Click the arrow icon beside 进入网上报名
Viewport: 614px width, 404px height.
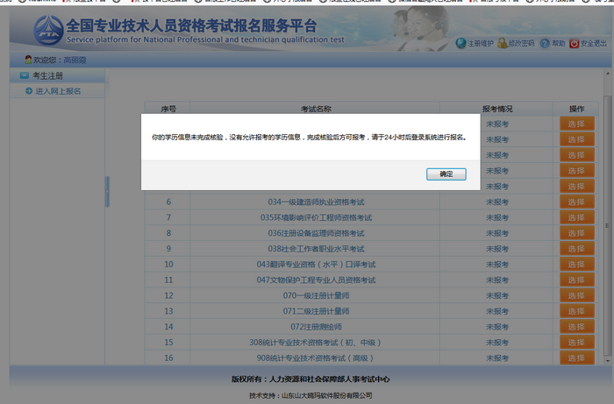[29, 91]
